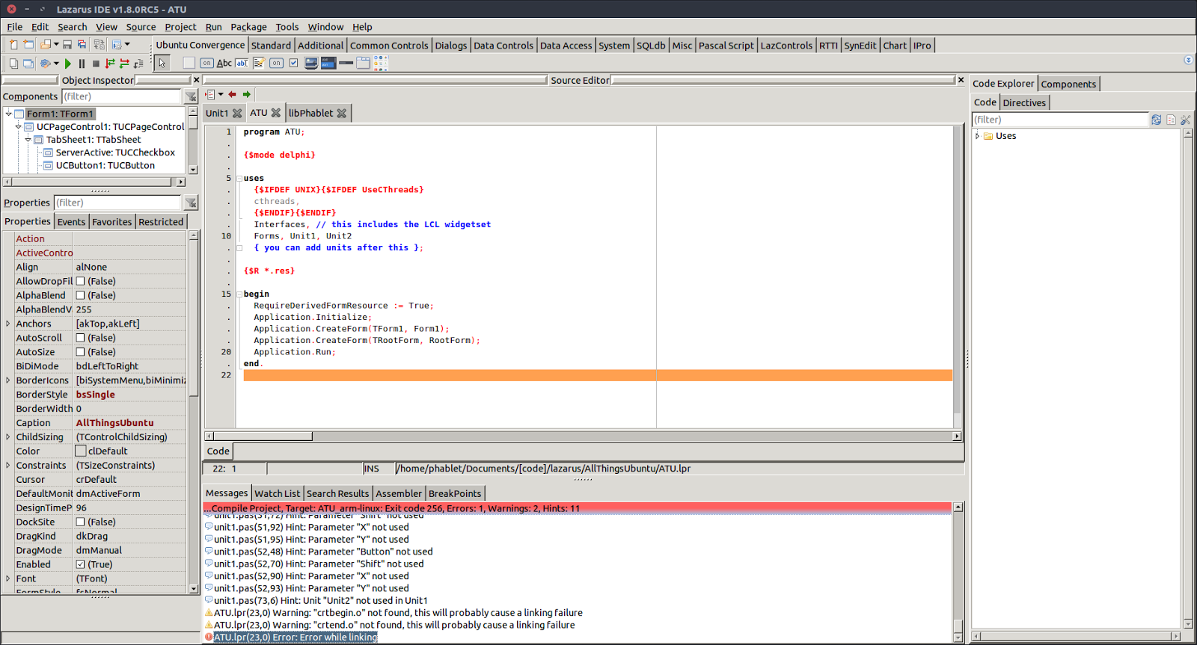Select the Abc label component in the palette
Screen dimensions: 1197x645
pyautogui.click(x=224, y=64)
